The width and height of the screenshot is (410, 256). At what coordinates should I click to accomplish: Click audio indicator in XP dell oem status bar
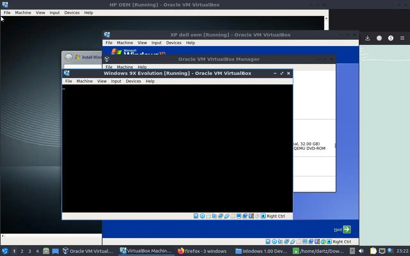(x=280, y=242)
